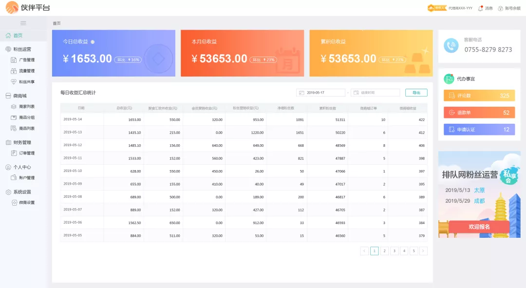Image resolution: width=526 pixels, height=288 pixels.
Task: Select 首页 in the sidebar menu
Action: [x=18, y=36]
